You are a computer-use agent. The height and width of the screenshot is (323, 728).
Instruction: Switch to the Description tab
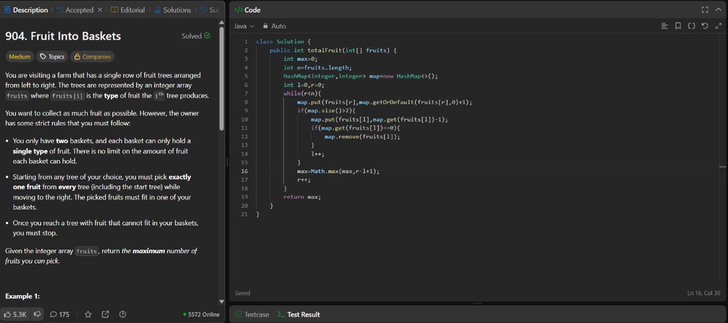(x=26, y=10)
